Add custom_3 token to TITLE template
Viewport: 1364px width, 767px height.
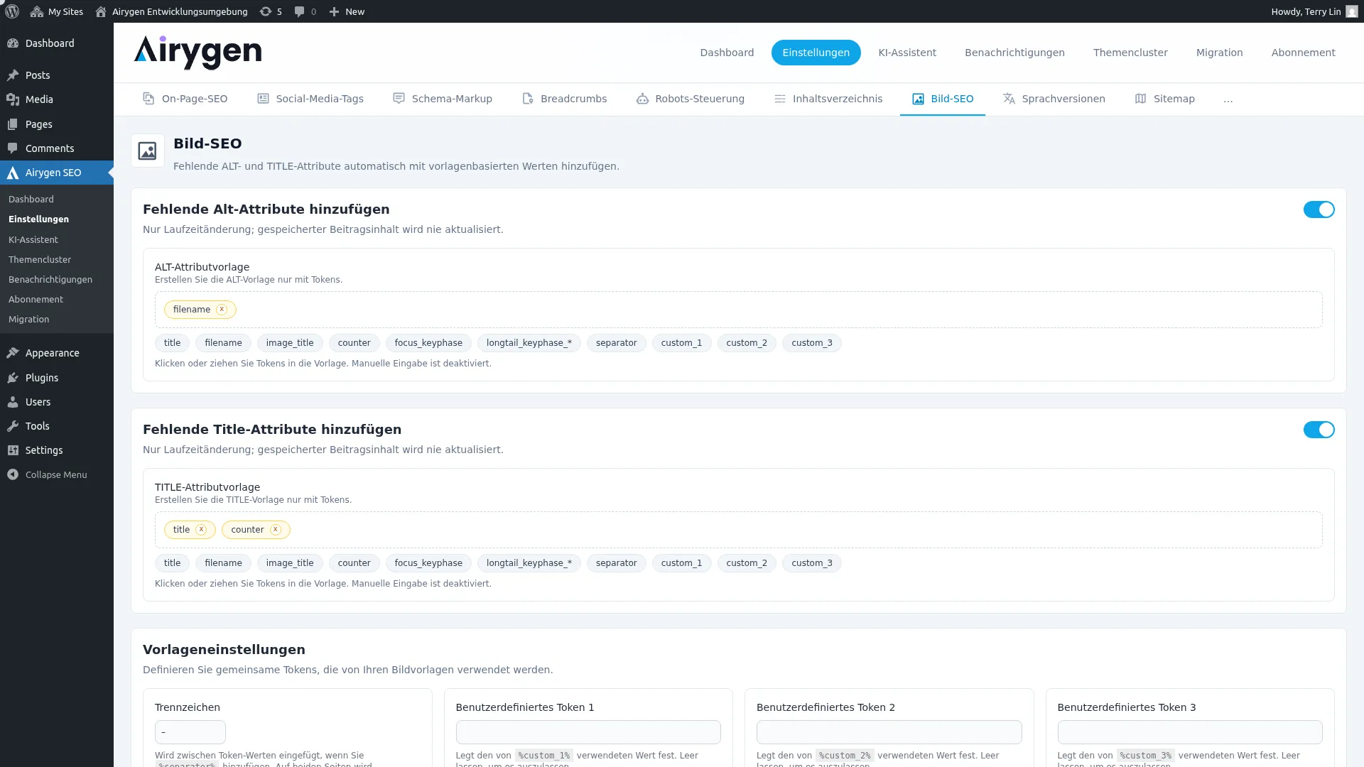coord(811,563)
